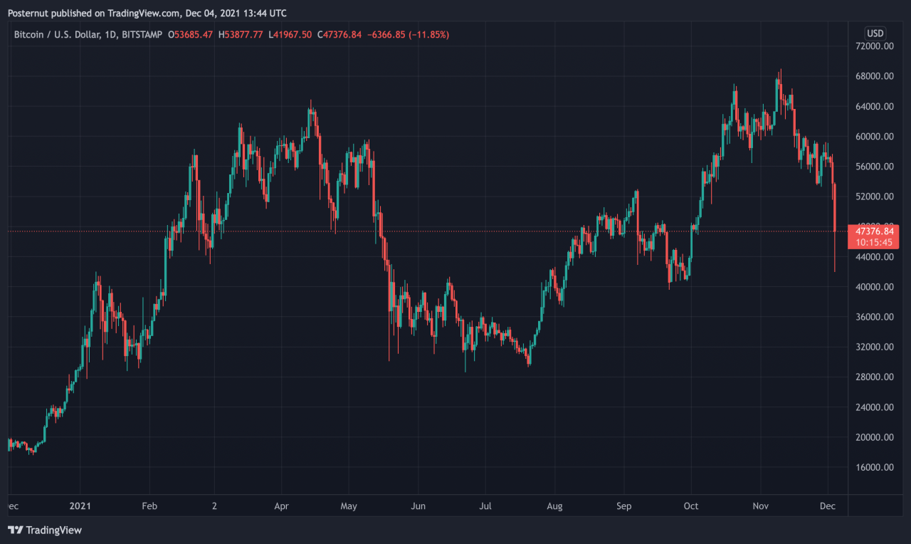
Task: Click the 16000.00 price axis label
Action: pos(874,467)
